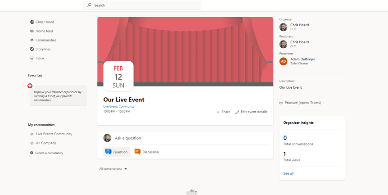This screenshot has height=195, width=388.
Task: Click the Produce camera icon
Action: pyautogui.click(x=281, y=103)
